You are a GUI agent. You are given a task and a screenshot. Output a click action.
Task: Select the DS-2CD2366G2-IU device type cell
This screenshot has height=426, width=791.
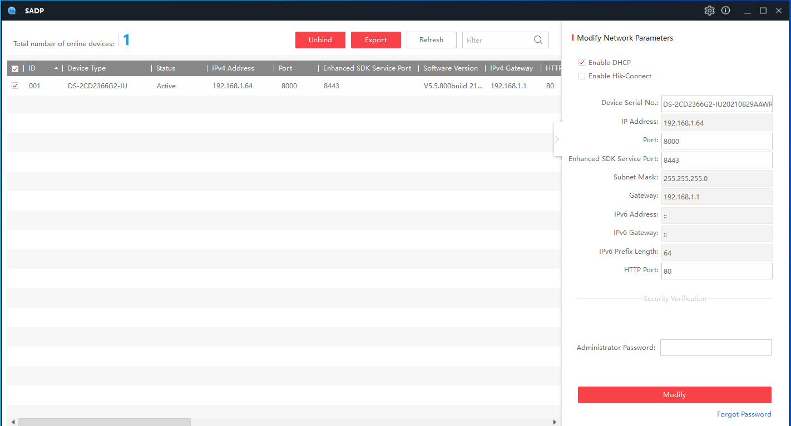[97, 86]
